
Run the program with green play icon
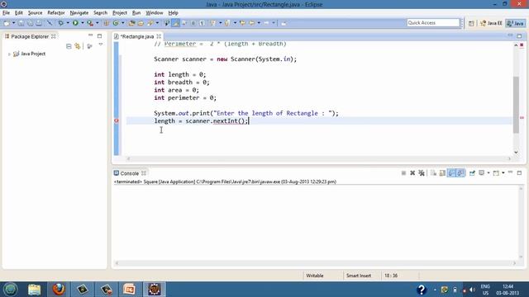tap(75, 23)
